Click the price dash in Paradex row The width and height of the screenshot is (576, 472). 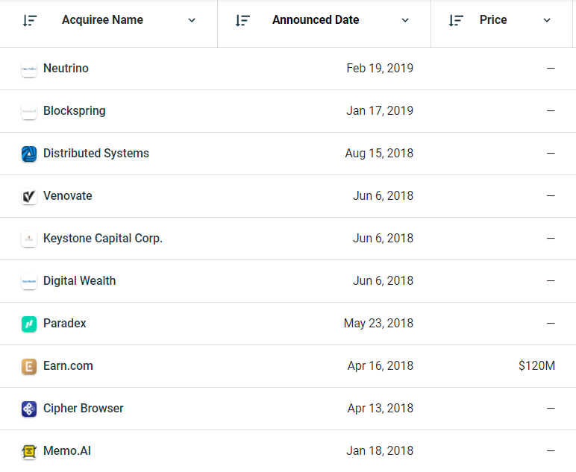551,324
